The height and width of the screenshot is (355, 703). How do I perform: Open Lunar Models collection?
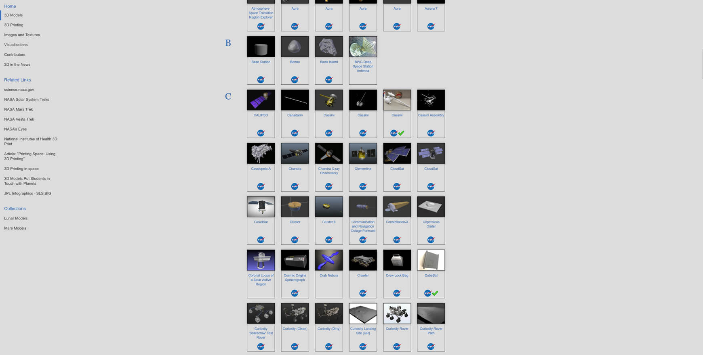[x=16, y=218]
